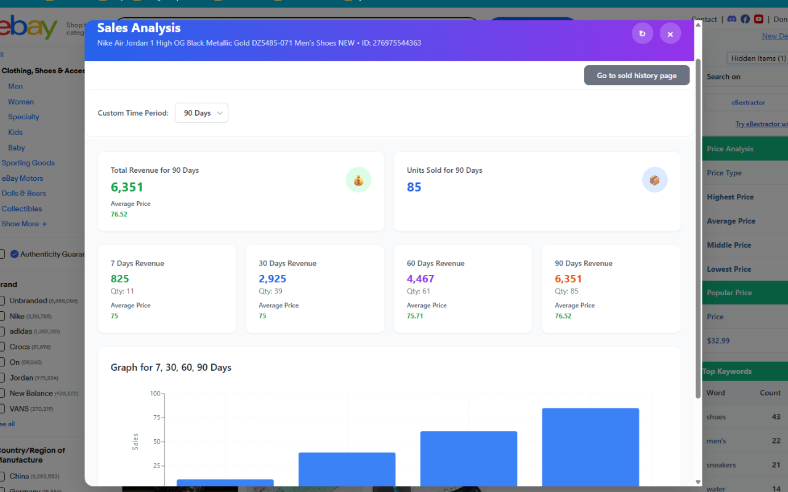788x492 pixels.
Task: Open the Contact link
Action: click(704, 20)
